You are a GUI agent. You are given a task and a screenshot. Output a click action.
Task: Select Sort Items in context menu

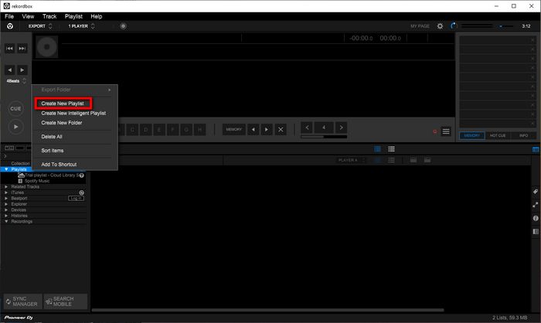point(53,151)
